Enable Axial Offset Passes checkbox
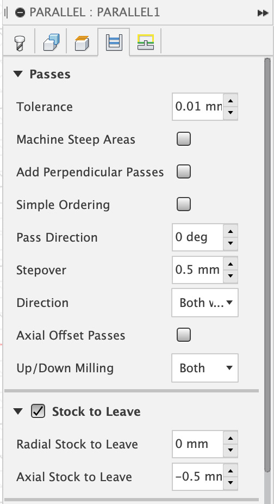Viewport: 274px width, 504px height. pos(184,335)
